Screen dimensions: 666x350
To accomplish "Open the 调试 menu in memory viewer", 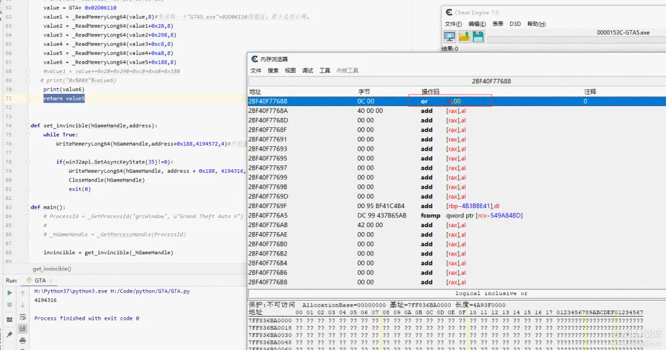I will coord(308,70).
